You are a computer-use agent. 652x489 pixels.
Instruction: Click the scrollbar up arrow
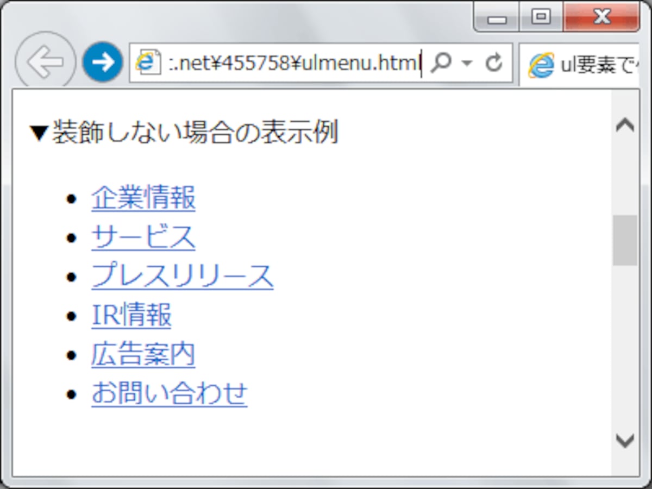coord(625,125)
